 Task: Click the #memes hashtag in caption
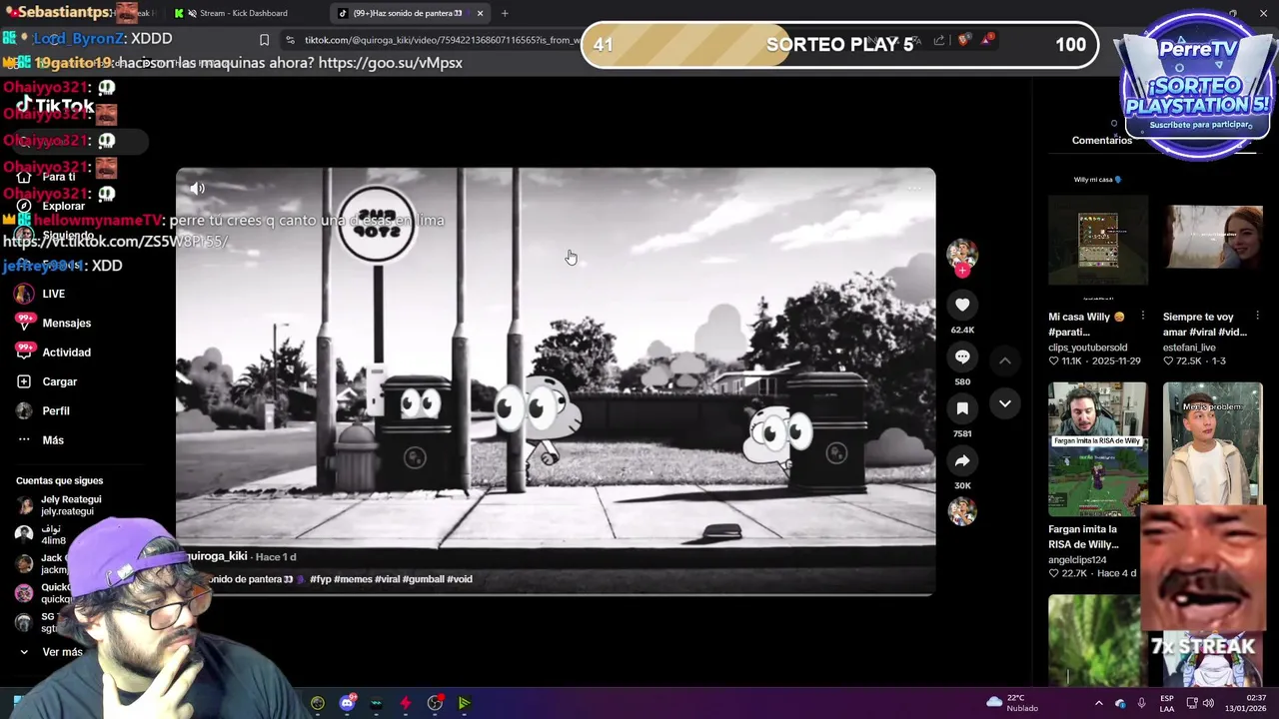click(353, 579)
